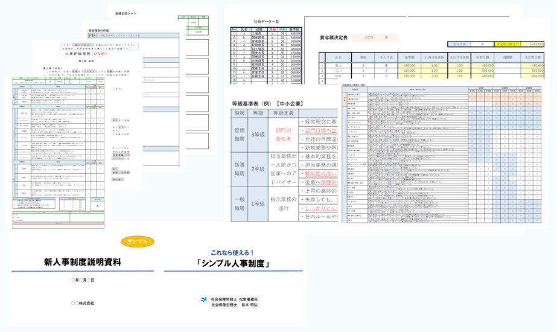
Task: Select the yellow 決定賞与額合計 cell
Action: [x=507, y=44]
